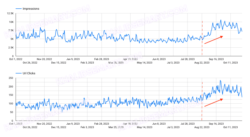
Task: Click the highest peak of Url Clicks line
Action: point(220,80)
